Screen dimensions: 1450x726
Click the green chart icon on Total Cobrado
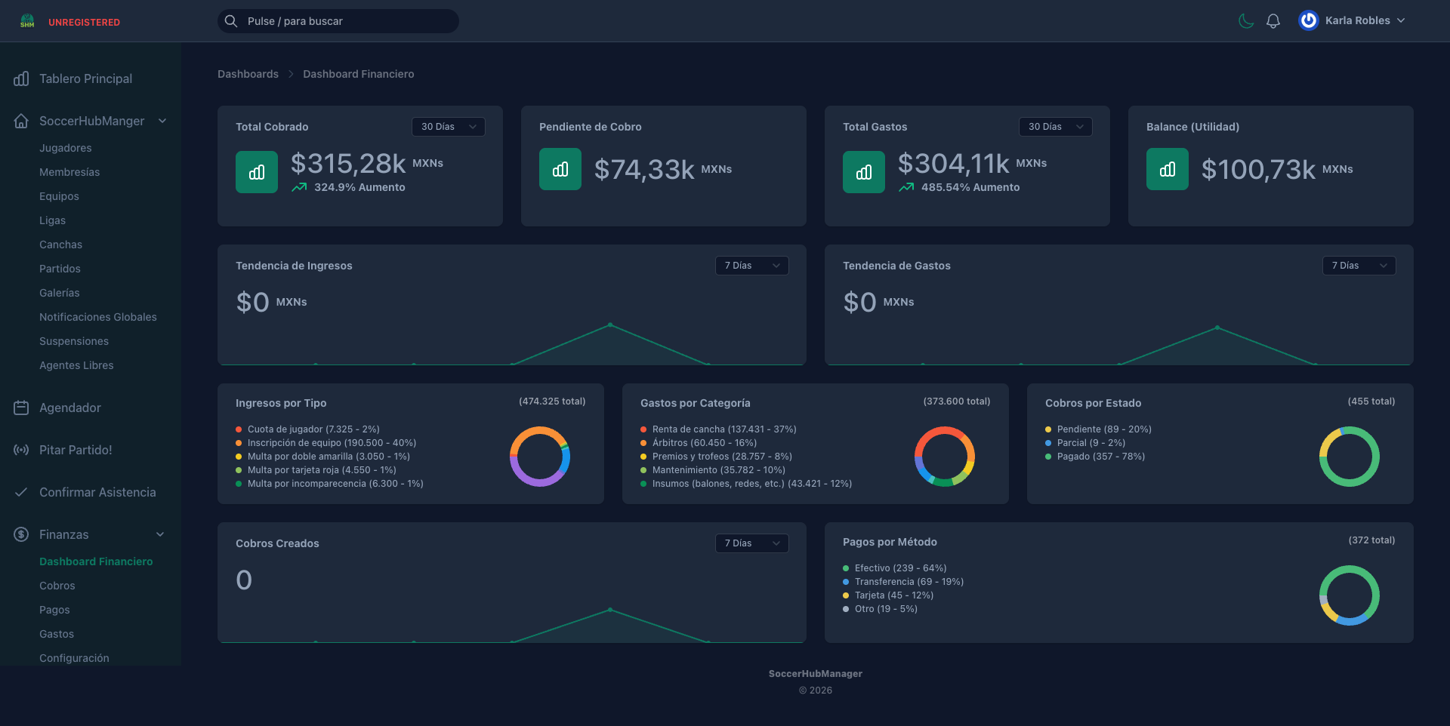(x=256, y=171)
